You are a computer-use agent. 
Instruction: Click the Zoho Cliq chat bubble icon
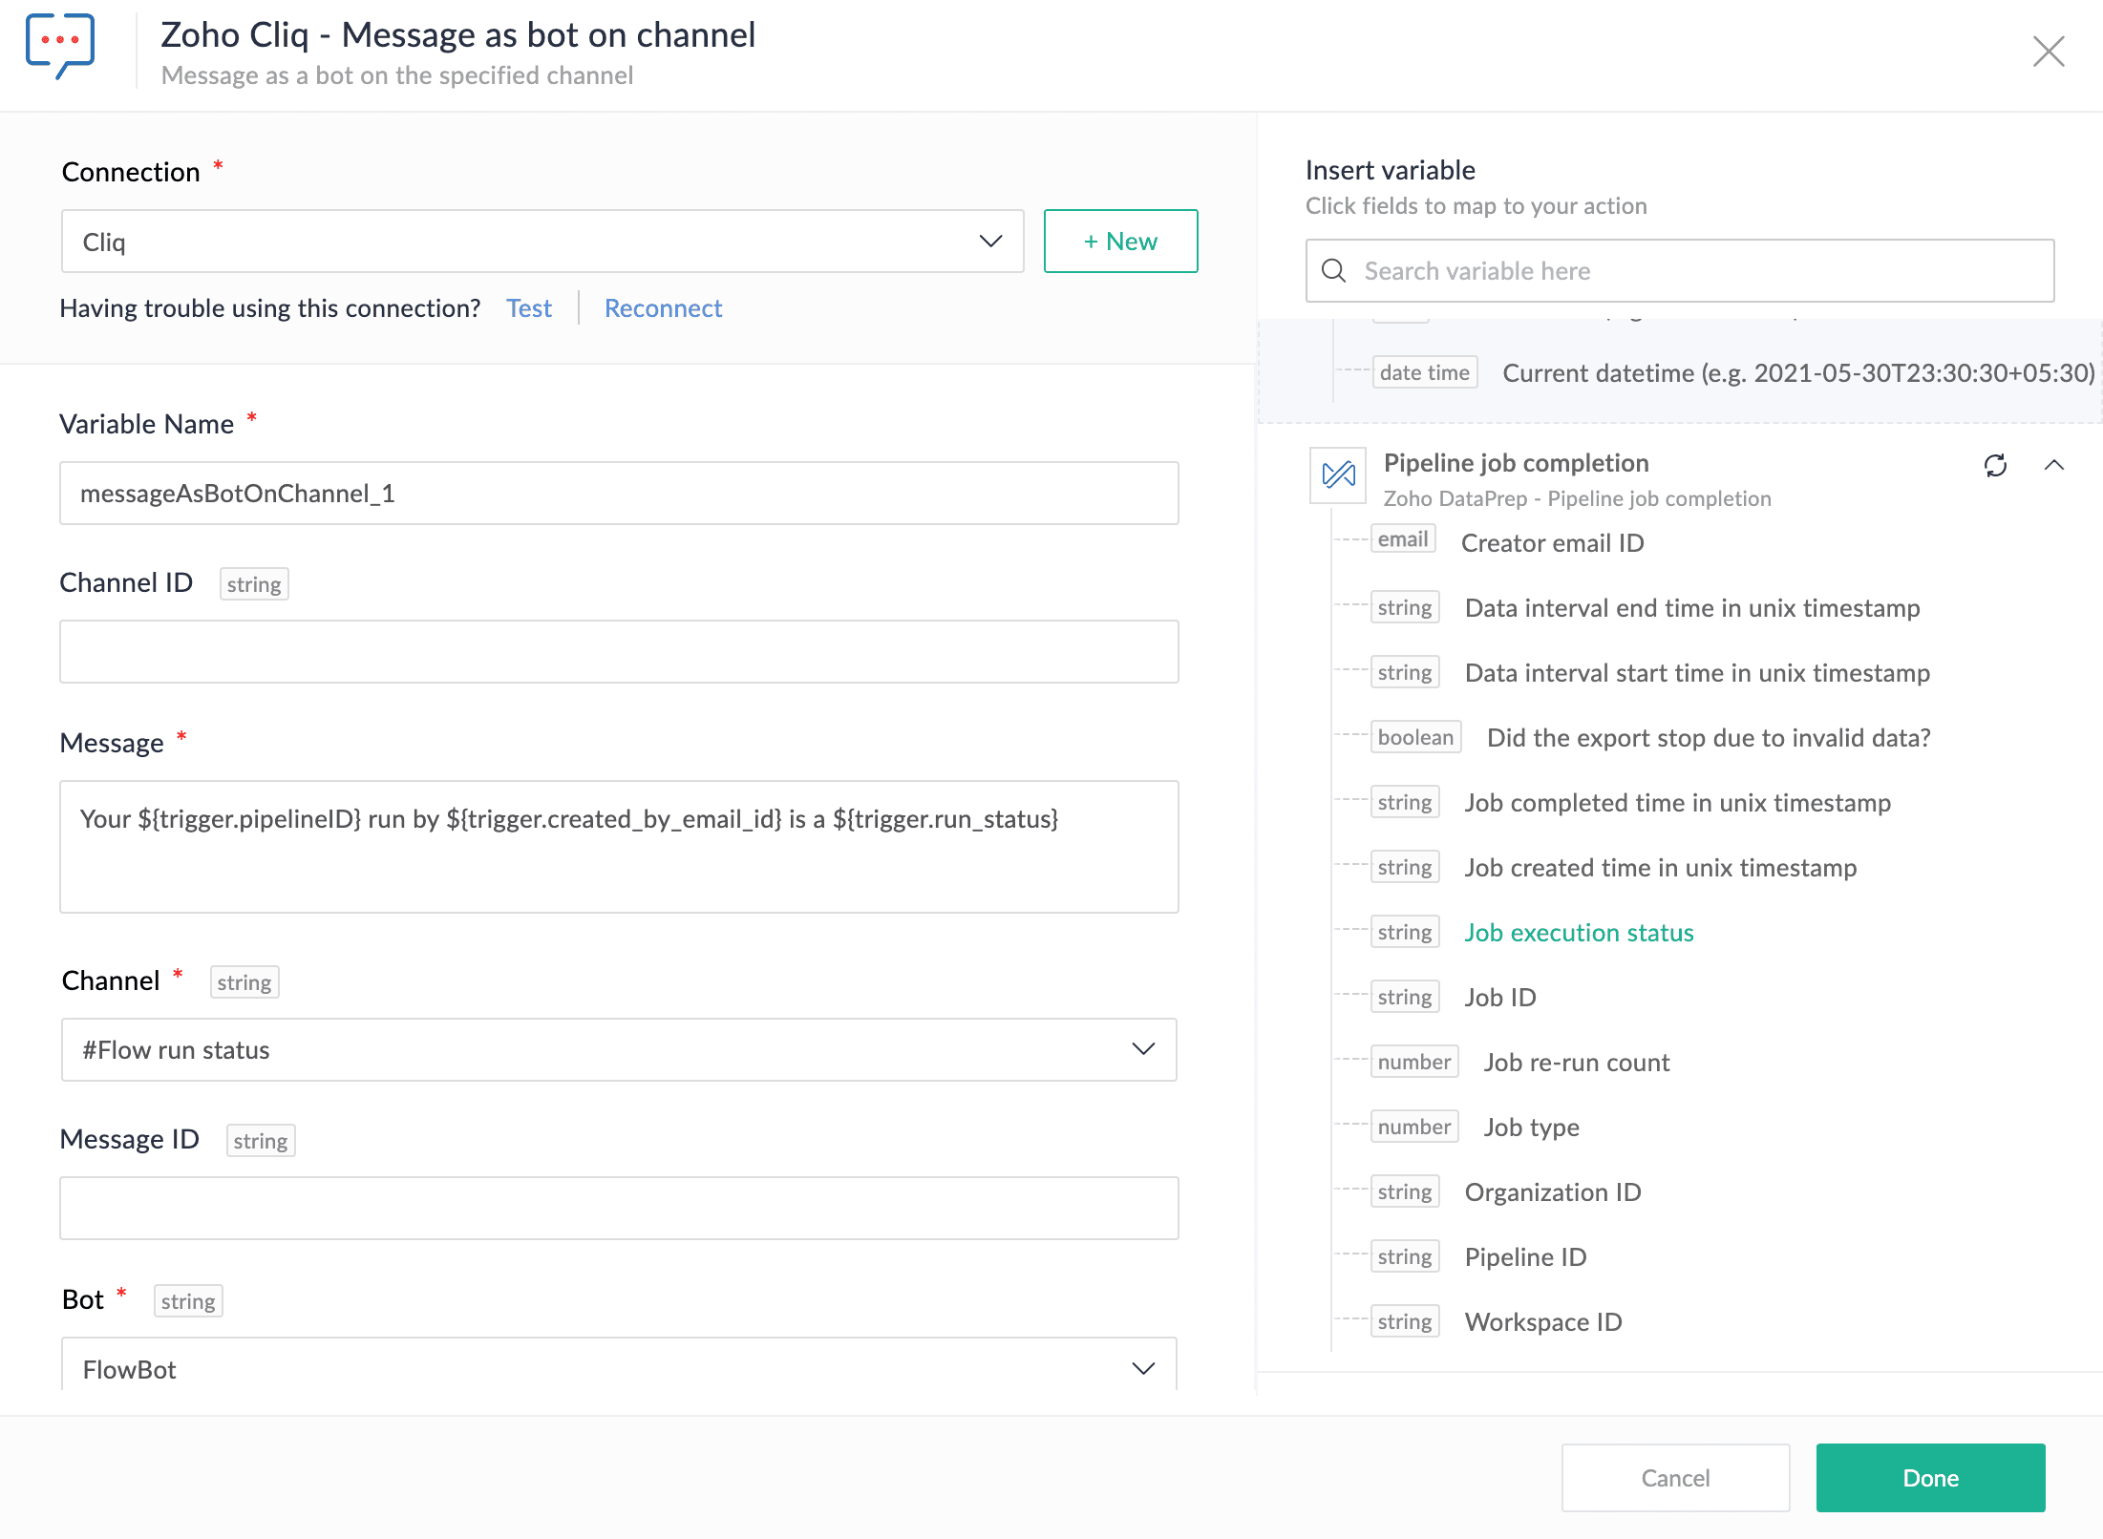click(60, 45)
